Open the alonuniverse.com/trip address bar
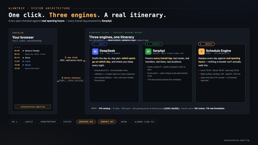258x145 pixels. click(x=33, y=107)
